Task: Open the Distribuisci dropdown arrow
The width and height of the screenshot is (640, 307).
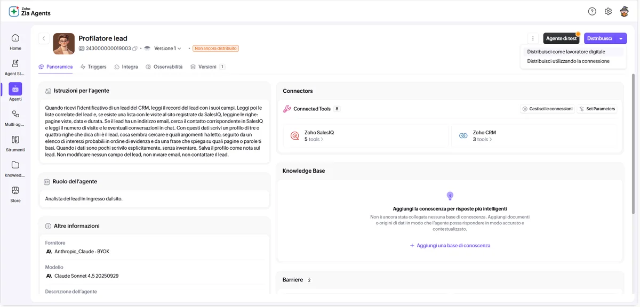Action: pos(621,38)
